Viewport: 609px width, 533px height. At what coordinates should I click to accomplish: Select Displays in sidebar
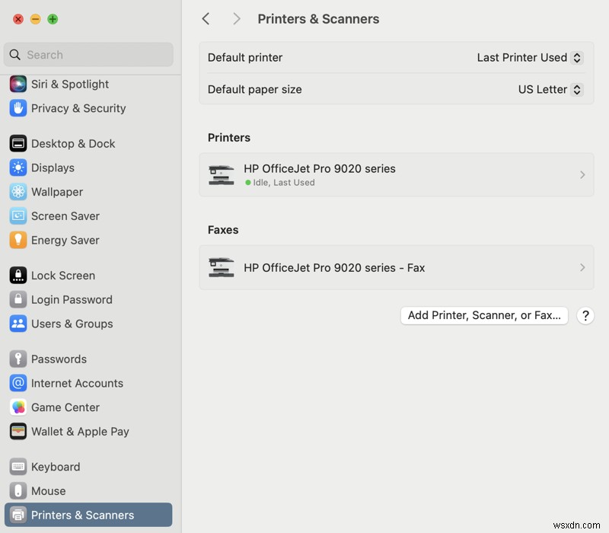pyautogui.click(x=53, y=168)
